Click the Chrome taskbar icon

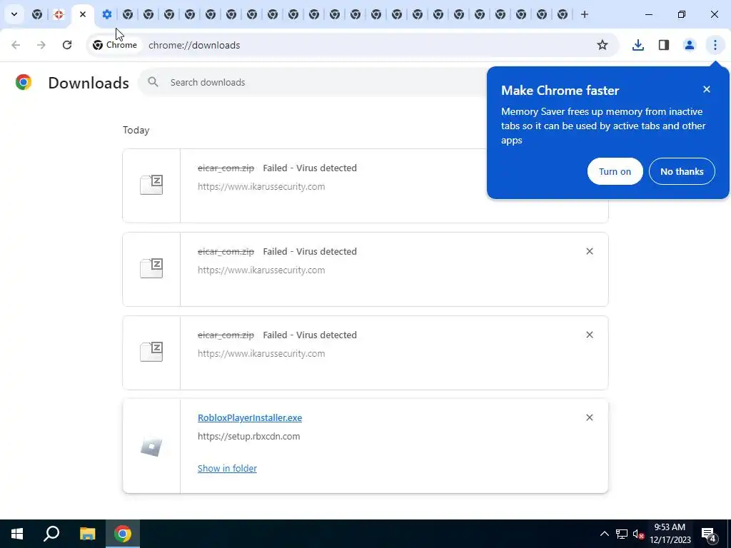(123, 534)
